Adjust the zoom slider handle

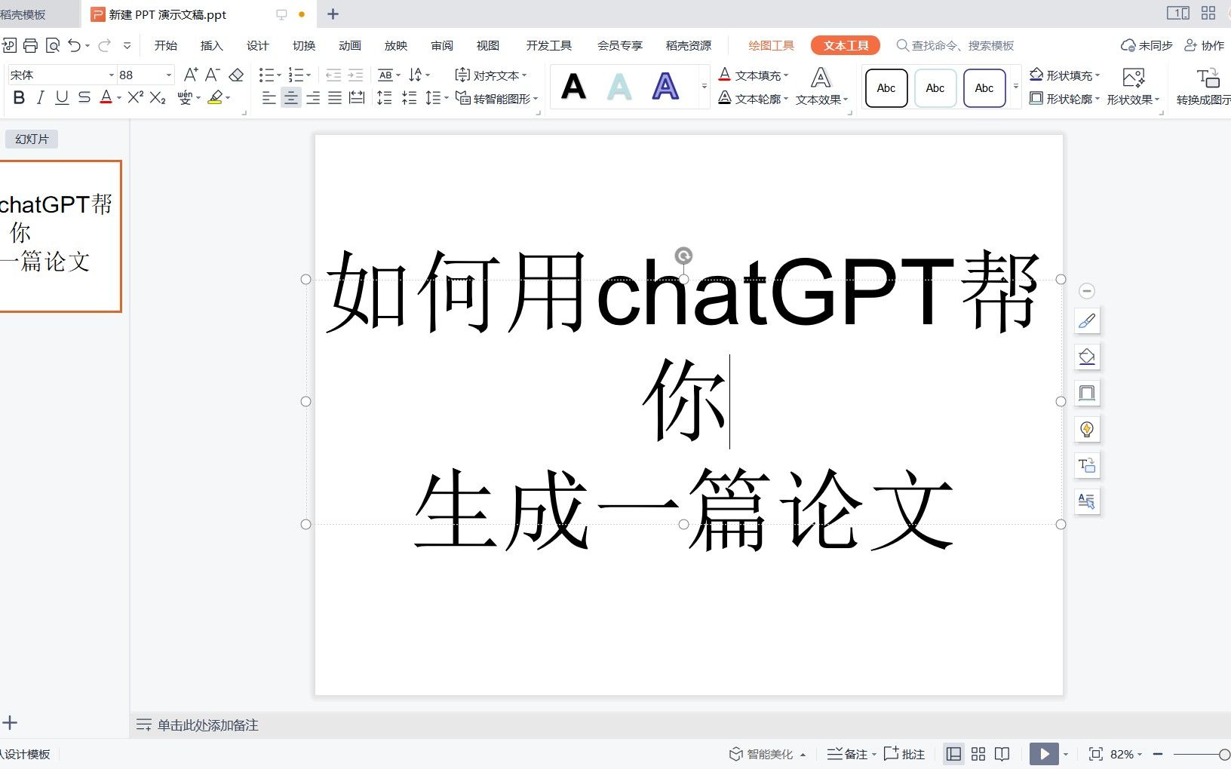pos(1224,754)
